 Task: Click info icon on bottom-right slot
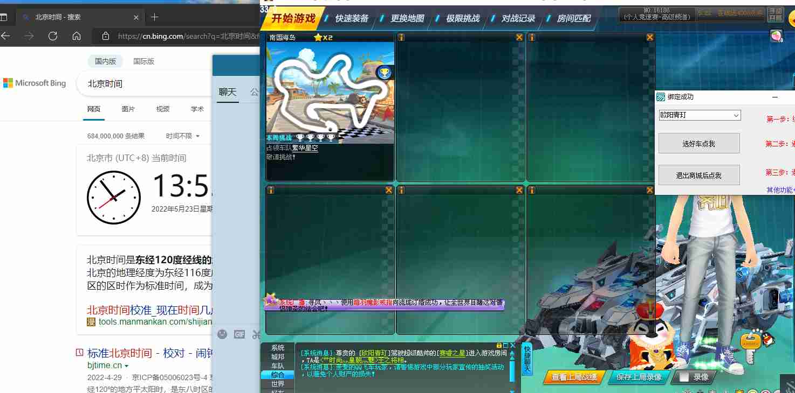click(532, 190)
